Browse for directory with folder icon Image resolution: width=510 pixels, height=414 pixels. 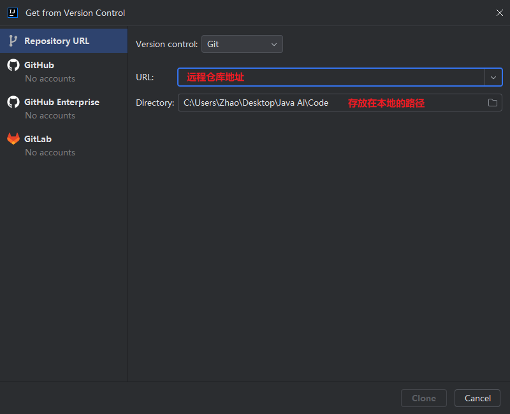pos(493,103)
